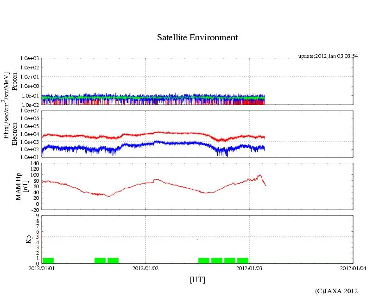This screenshot has height=303, width=392.
Task: Click the red electron flux curve
Action: [x=158, y=132]
